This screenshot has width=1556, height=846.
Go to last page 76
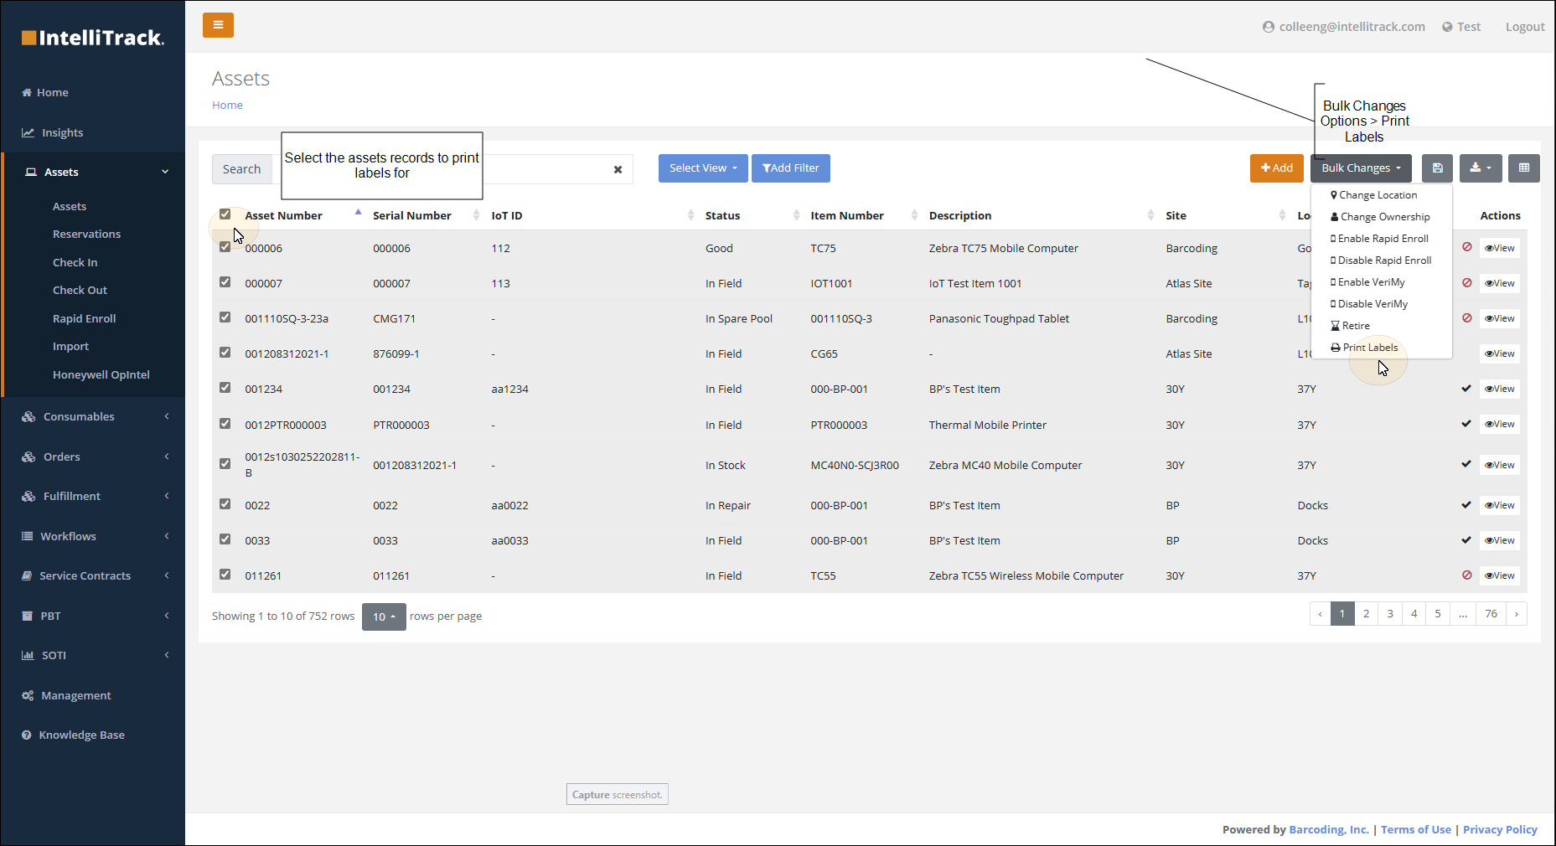tap(1491, 614)
